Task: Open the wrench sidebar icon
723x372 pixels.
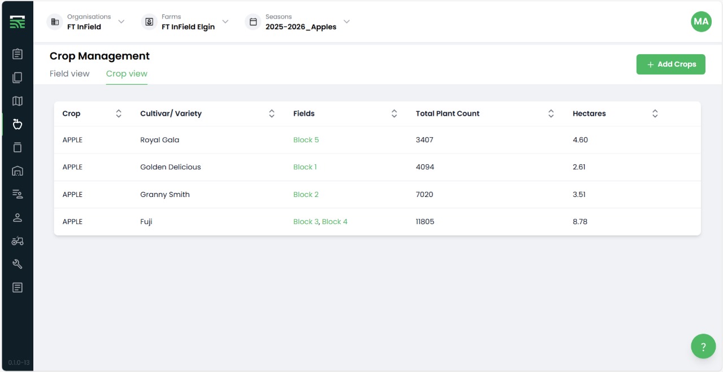Action: click(18, 264)
